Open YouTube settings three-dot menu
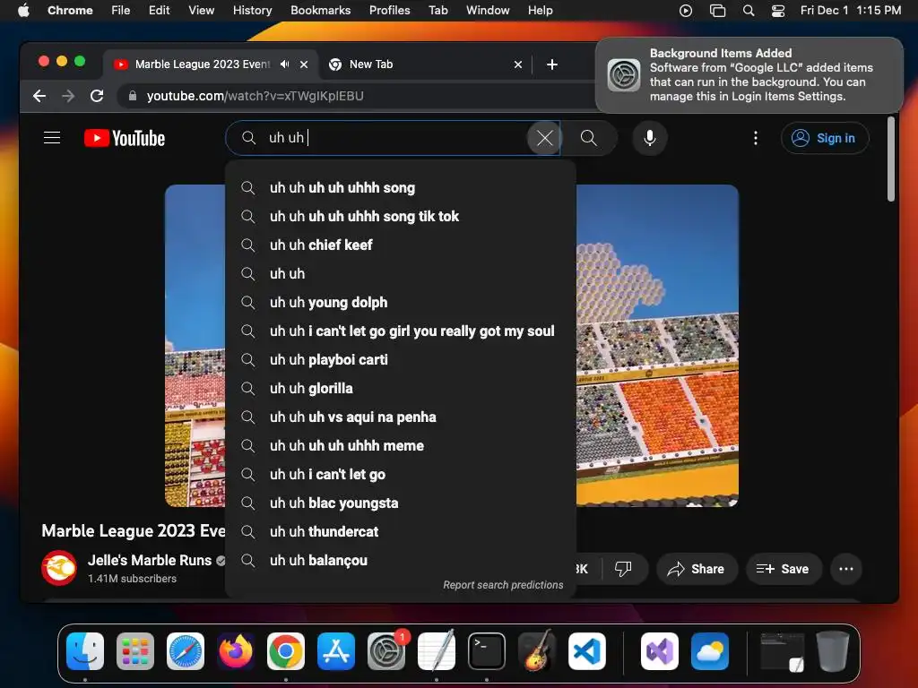The image size is (918, 688). [x=755, y=138]
